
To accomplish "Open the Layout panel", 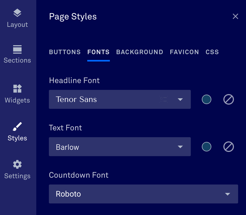I will 17,18.
